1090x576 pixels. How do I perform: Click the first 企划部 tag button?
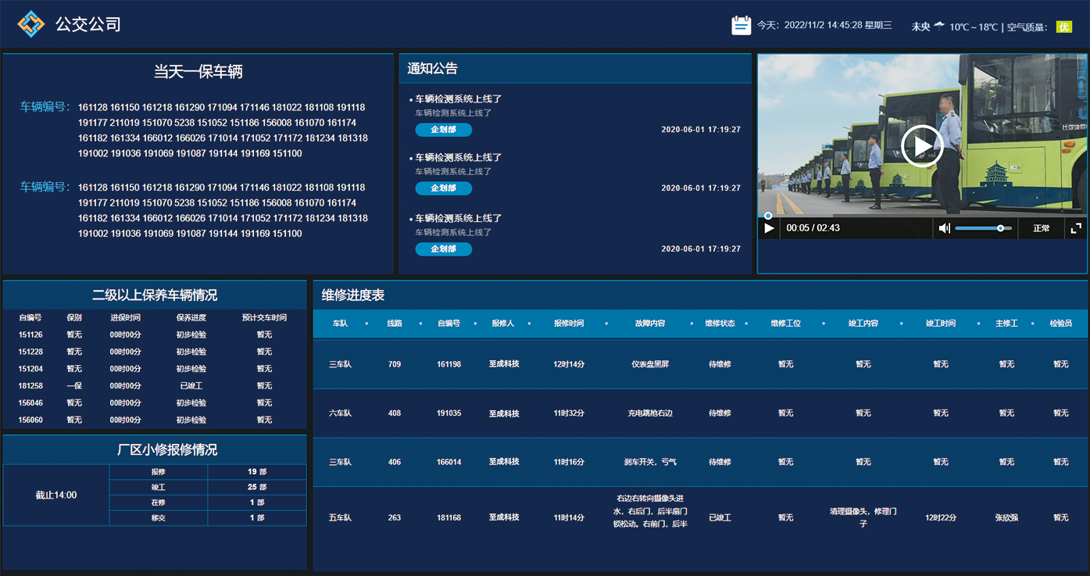click(443, 130)
